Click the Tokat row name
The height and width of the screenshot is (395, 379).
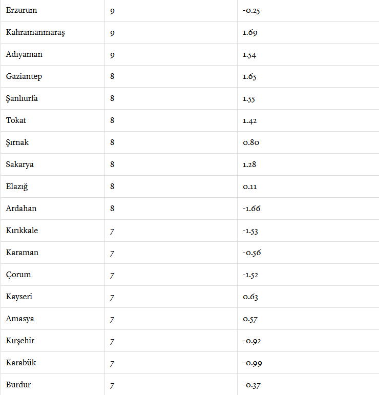coord(16,120)
